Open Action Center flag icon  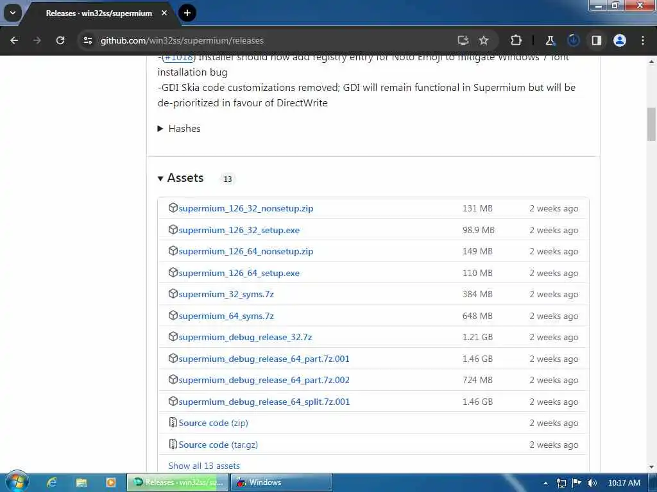[x=577, y=482]
